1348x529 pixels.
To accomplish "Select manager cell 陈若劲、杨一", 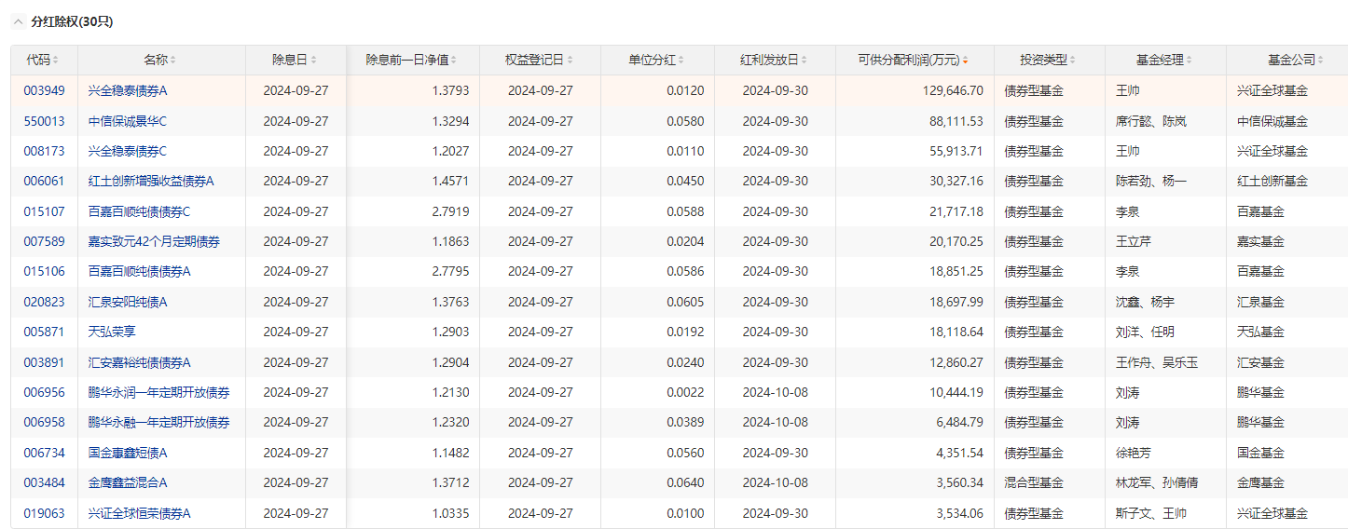I will point(1150,181).
